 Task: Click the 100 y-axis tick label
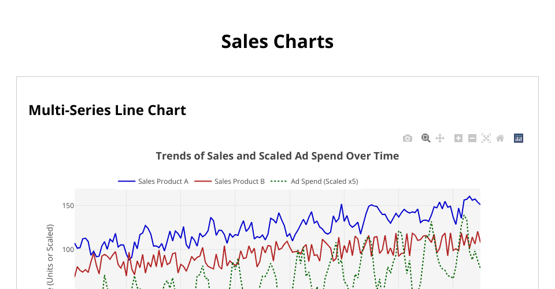coord(68,250)
